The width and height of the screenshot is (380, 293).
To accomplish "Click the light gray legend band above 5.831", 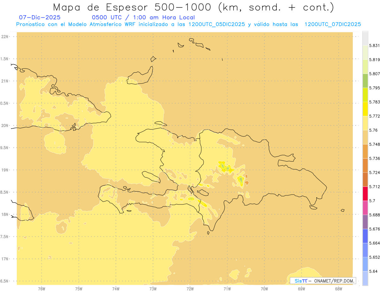I will point(365,38).
